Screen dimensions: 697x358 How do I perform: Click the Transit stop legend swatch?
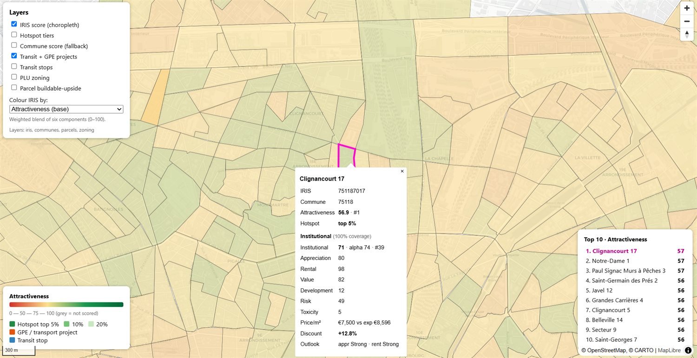(x=12, y=340)
